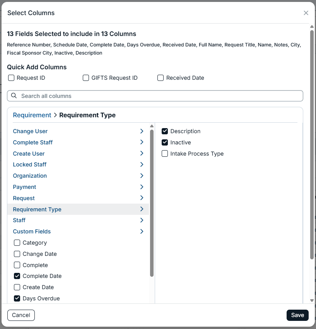Viewport: 316px width, 329px height.
Task: Open the Complete Staff sub-list
Action: [78, 142]
